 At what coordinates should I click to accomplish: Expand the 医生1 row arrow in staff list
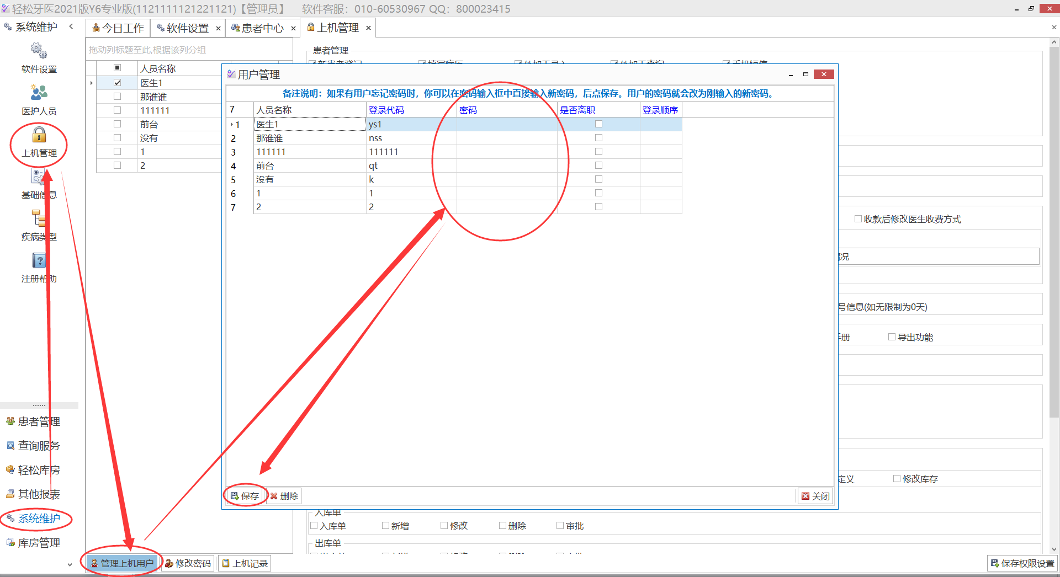[x=91, y=83]
